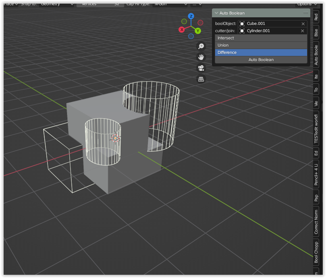The height and width of the screenshot is (278, 326).
Task: Open the TESTedit workfl sidebar tab
Action: click(x=316, y=129)
